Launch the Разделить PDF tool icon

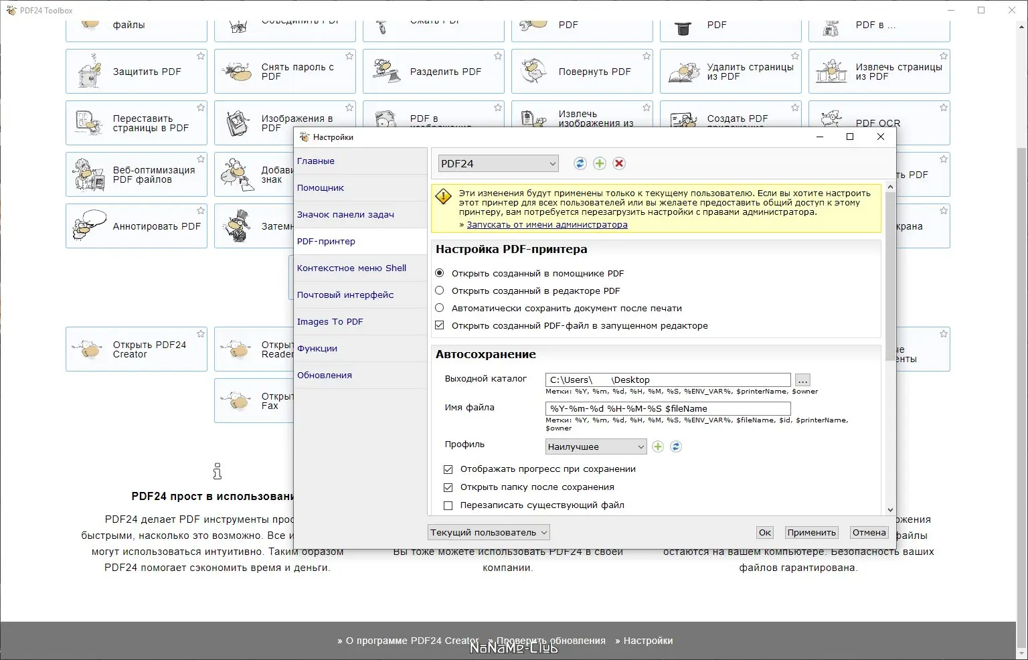point(386,72)
